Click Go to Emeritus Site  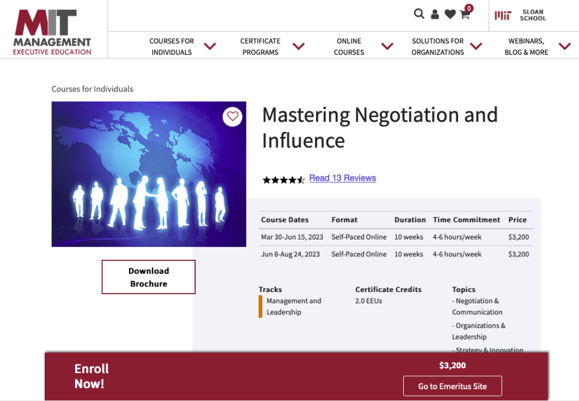point(452,386)
